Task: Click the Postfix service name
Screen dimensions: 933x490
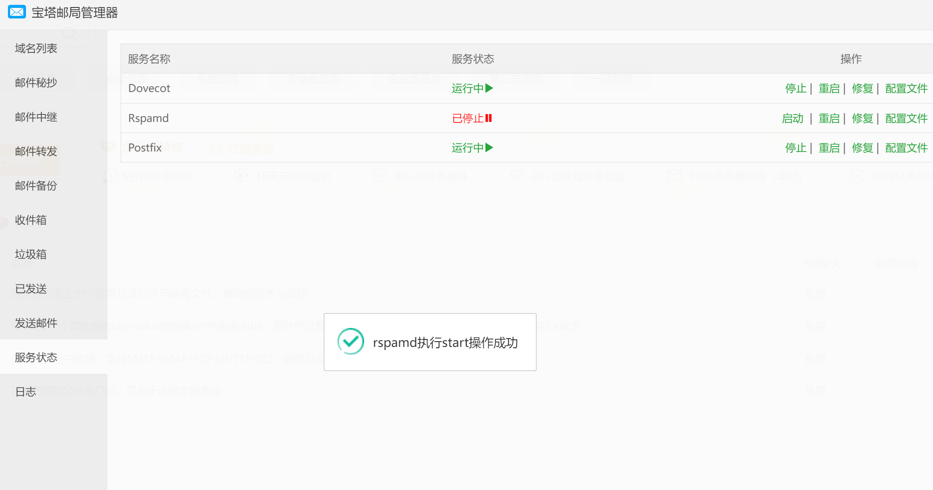Action: tap(145, 147)
